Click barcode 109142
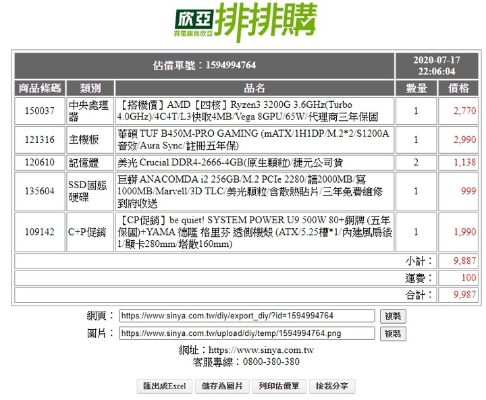 (x=40, y=232)
